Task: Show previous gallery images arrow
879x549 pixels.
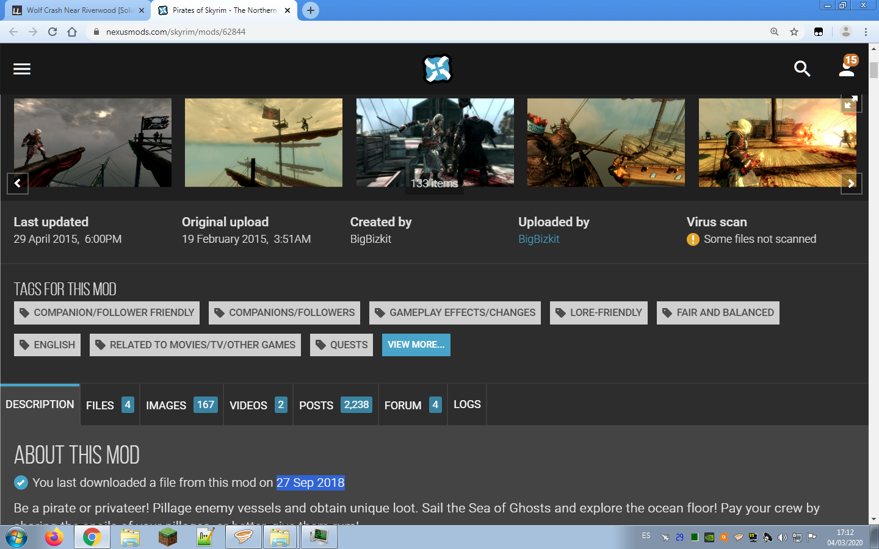Action: point(18,183)
